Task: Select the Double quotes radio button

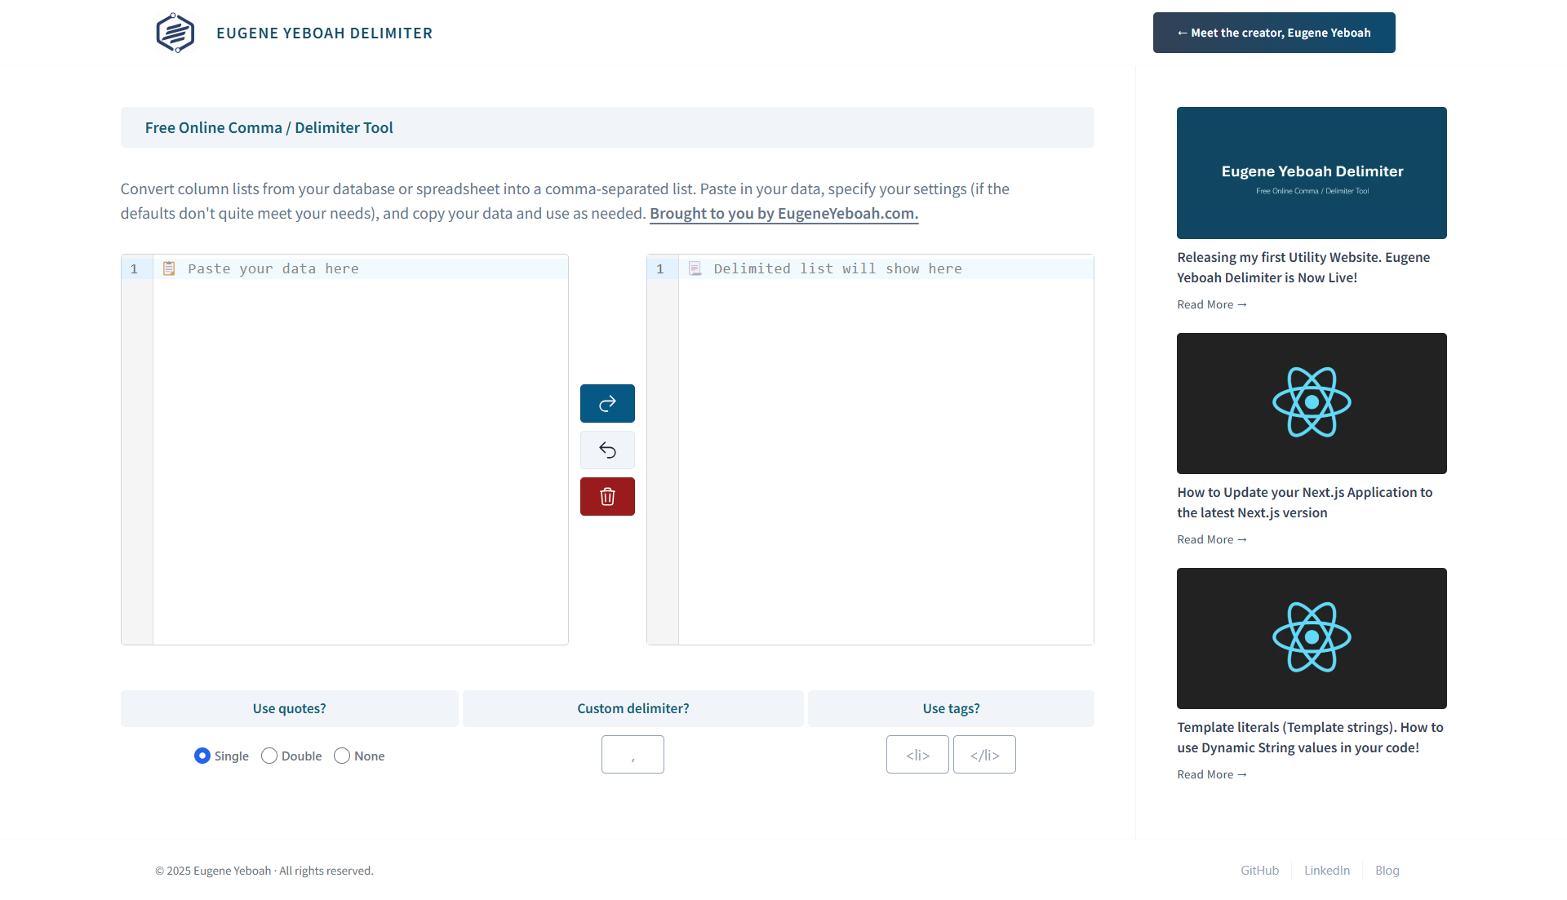Action: (x=269, y=756)
